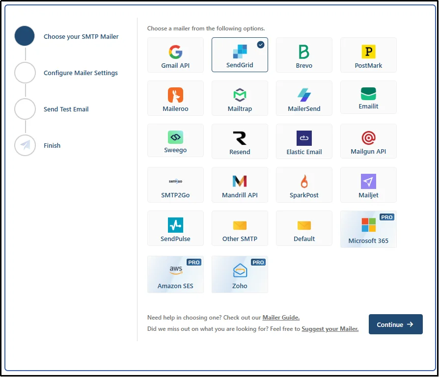Viewport: 439px width, 377px height.
Task: Select the Gmail API mailer icon
Action: pos(175,52)
